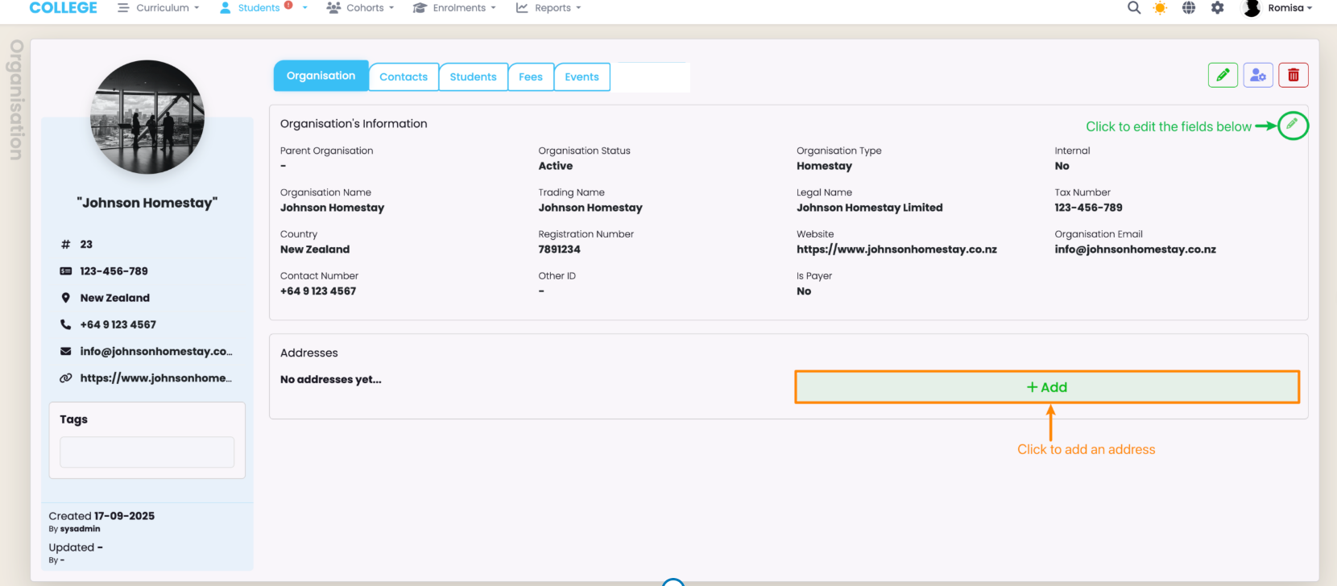This screenshot has height=586, width=1337.
Task: Open the settings gear icon
Action: click(x=1218, y=8)
